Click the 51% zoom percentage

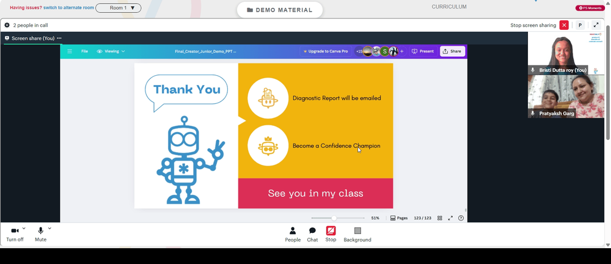375,218
